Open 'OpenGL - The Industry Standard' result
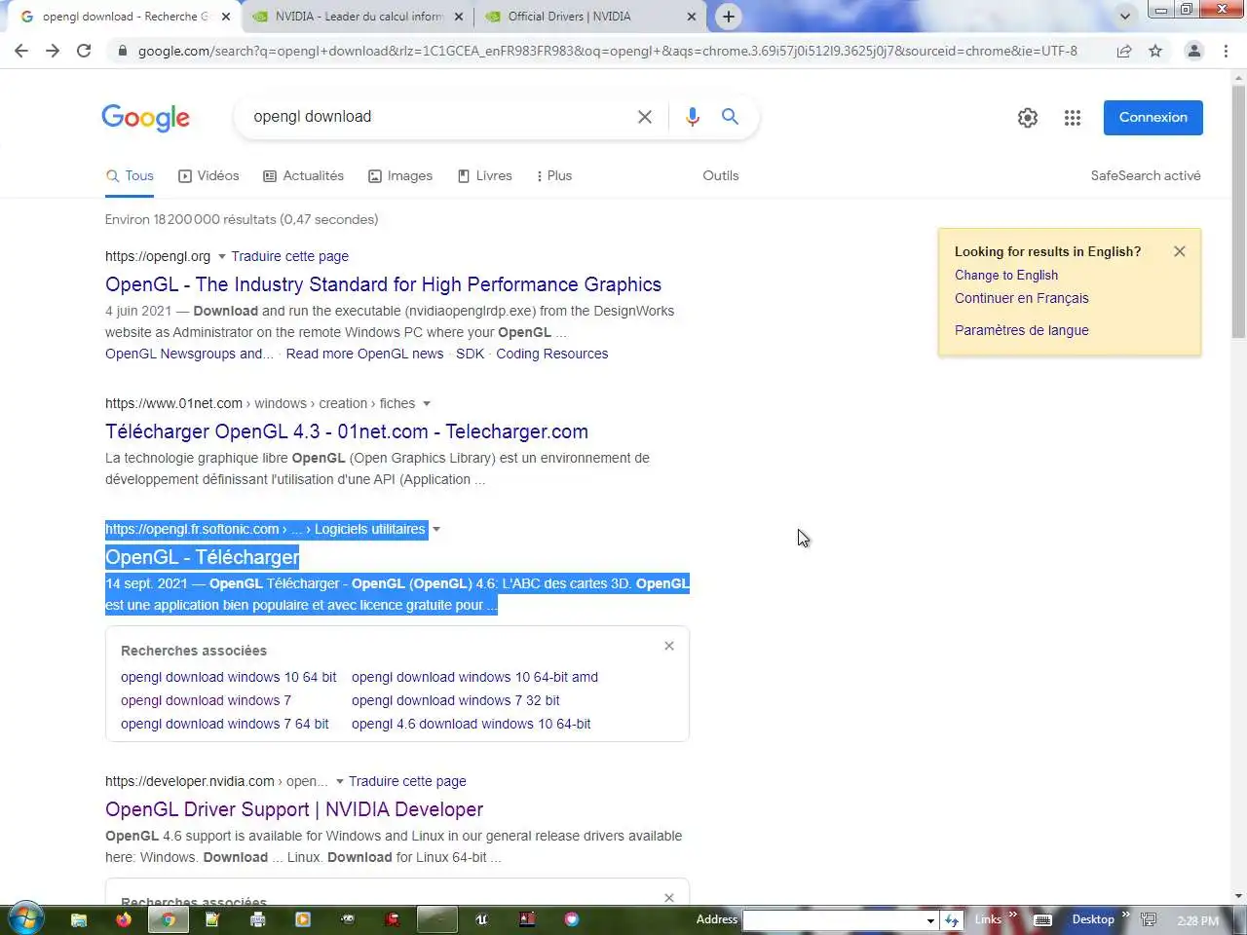Screen dimensions: 1247x935 [383, 284]
